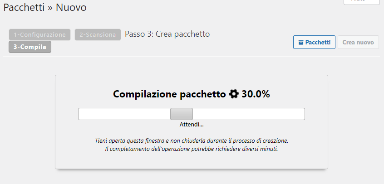Click the grey moving indicator in the progress bar
Screen dimensions: 384x184
(182, 114)
